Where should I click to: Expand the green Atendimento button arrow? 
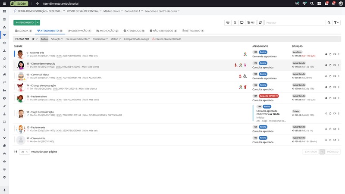pos(38,22)
